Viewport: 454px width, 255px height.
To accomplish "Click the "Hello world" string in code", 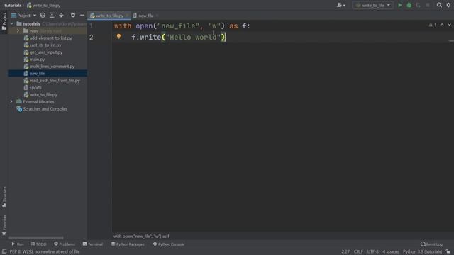I will 193,37.
